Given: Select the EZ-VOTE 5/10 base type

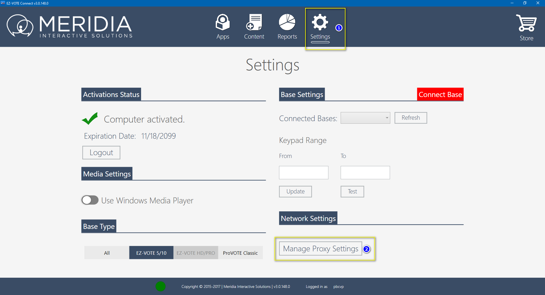Looking at the screenshot, I should pos(151,253).
